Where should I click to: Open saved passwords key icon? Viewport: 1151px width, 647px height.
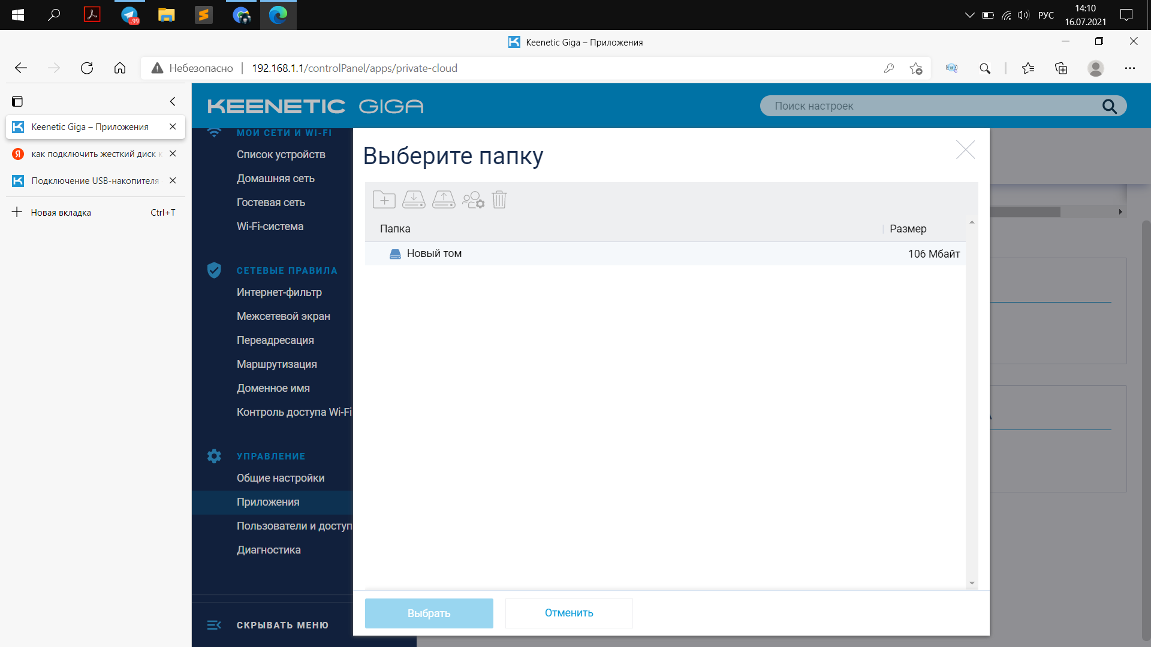pyautogui.click(x=888, y=68)
